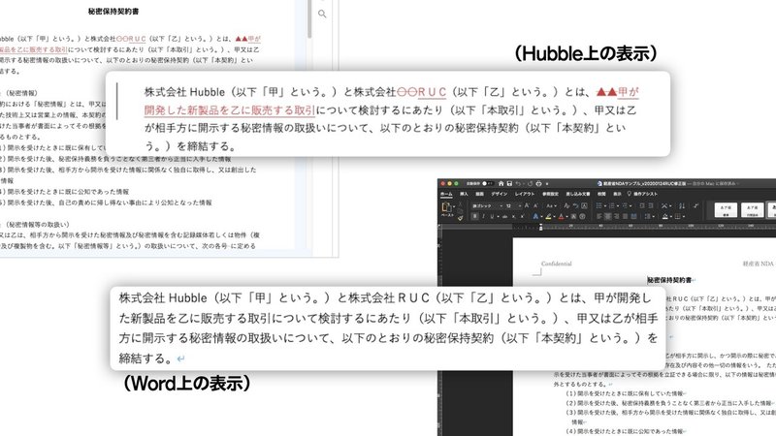Click the Paste clipboard icon in Word
776x436 pixels.
pos(446,206)
